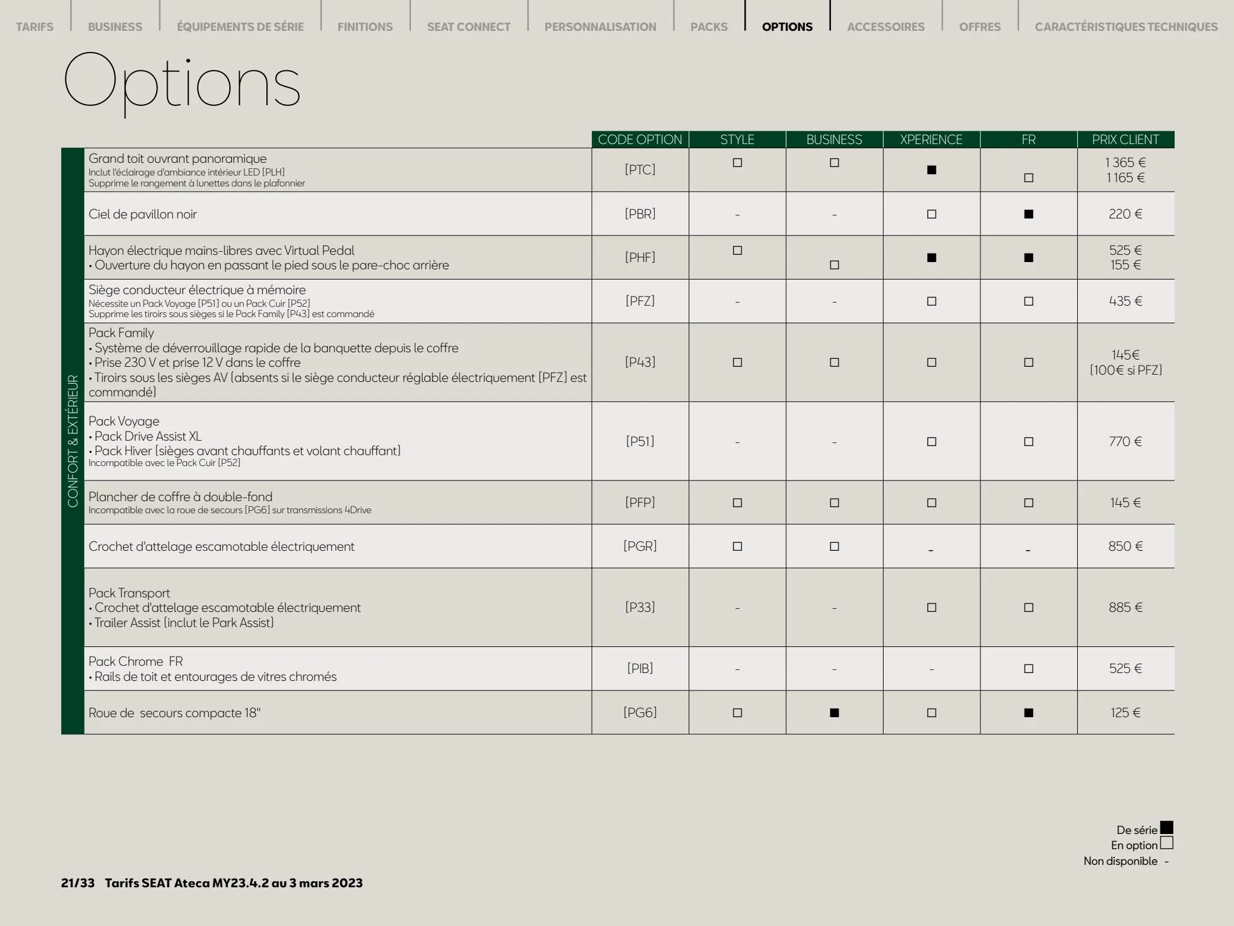Screen dimensions: 1234x926
Task: Click the STYLE column header
Action: coord(737,139)
